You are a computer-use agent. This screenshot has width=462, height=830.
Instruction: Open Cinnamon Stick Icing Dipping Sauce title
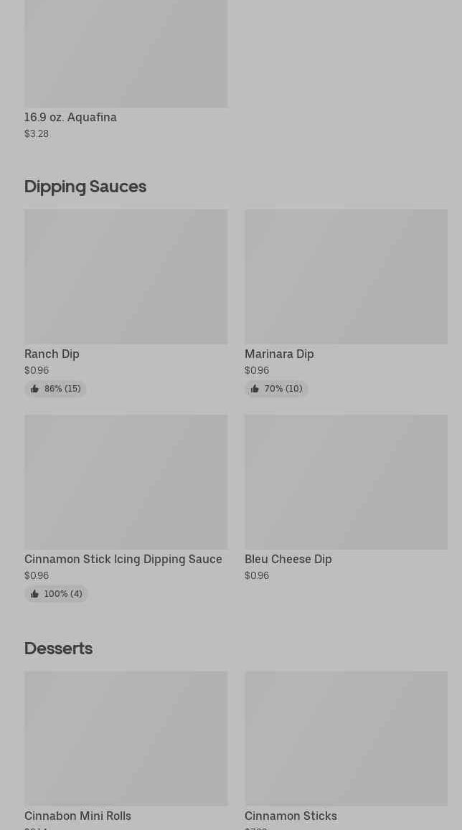pyautogui.click(x=123, y=559)
